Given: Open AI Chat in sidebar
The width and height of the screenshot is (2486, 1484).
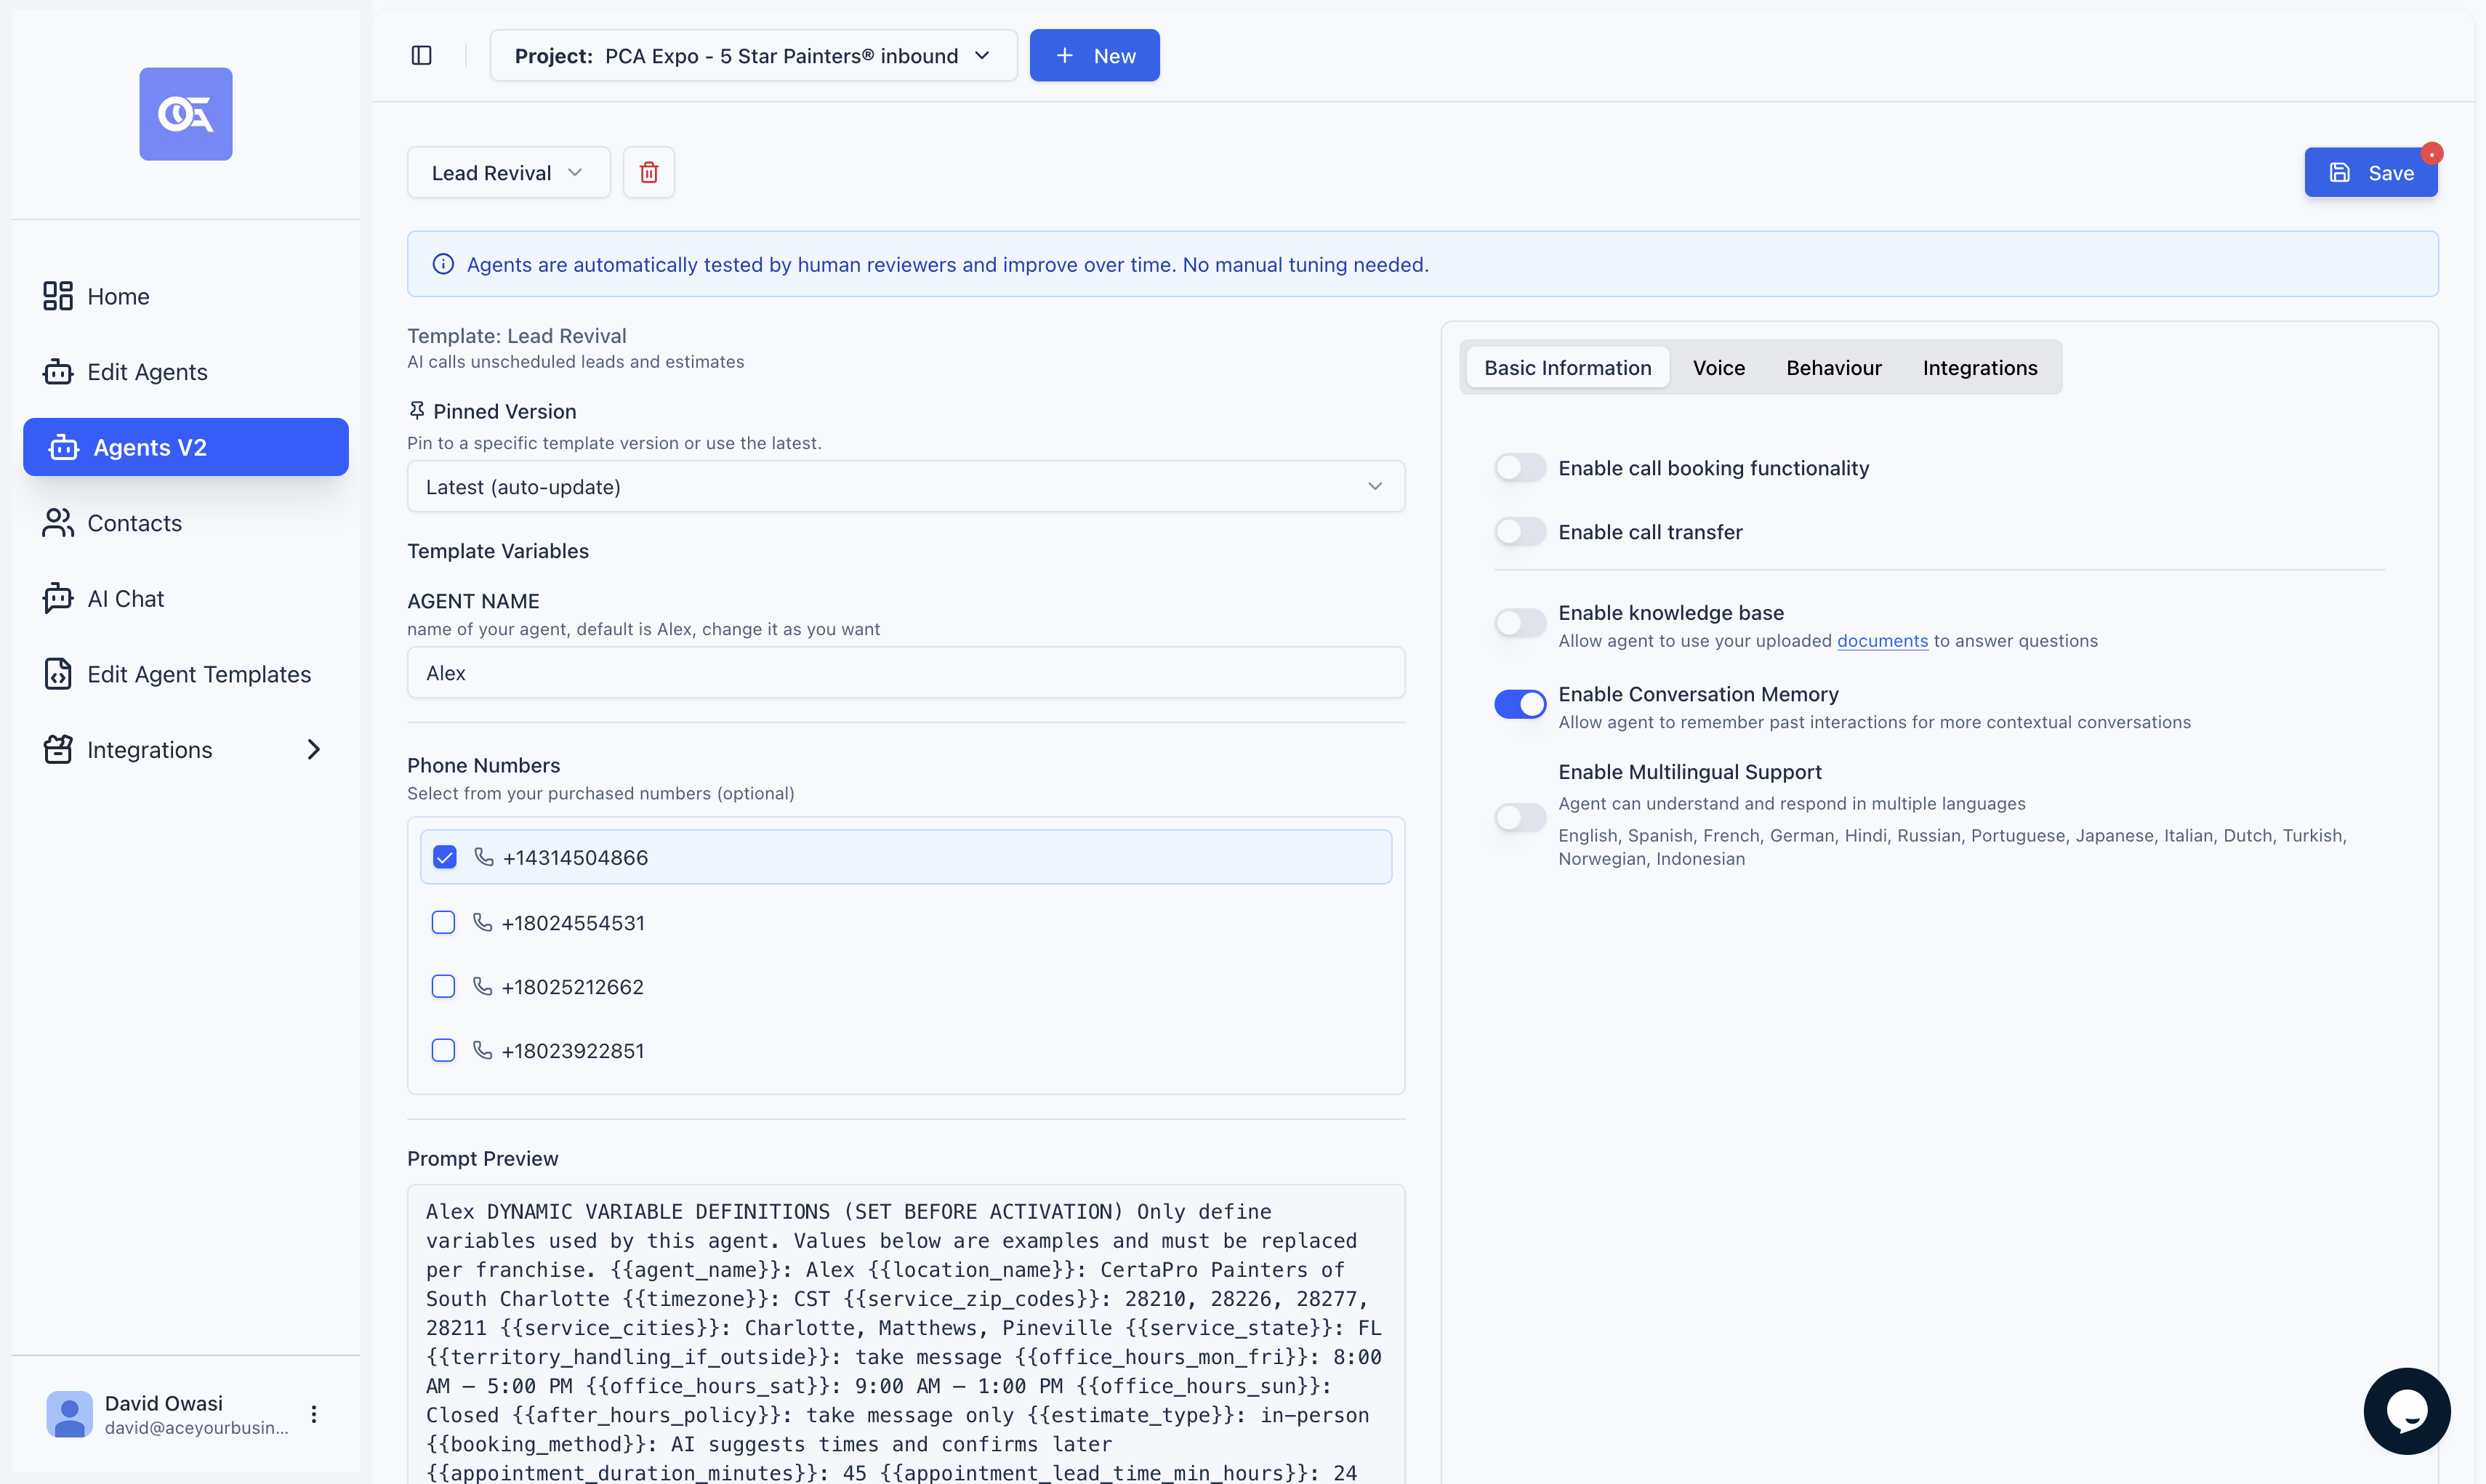Looking at the screenshot, I should pyautogui.click(x=125, y=598).
